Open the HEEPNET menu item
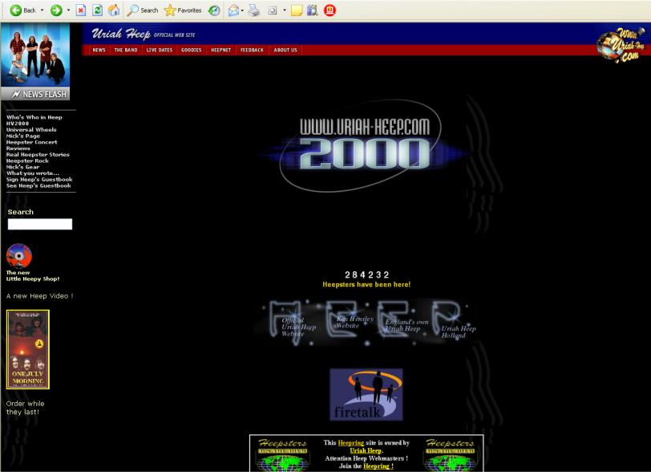Viewport: 651px width, 472px height. pyautogui.click(x=221, y=50)
